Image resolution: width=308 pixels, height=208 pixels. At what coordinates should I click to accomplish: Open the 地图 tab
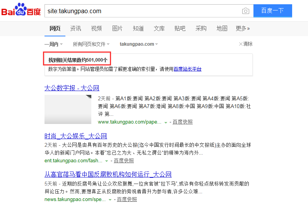coord(222,29)
